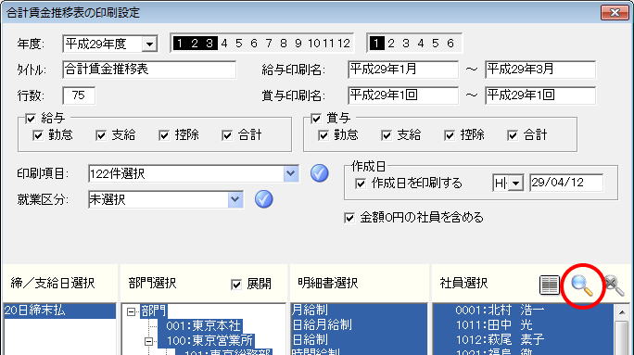The height and width of the screenshot is (355, 634).
Task: Select 日給制 in 明細書選択 list
Action: (x=359, y=339)
